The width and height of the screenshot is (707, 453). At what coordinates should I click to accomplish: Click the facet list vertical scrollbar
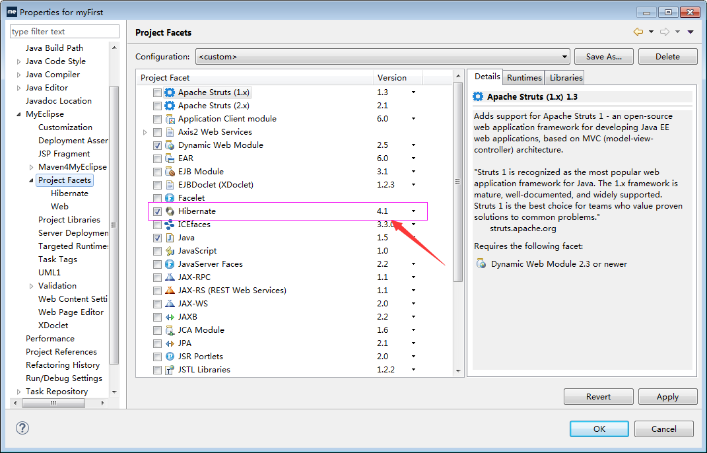(457, 182)
